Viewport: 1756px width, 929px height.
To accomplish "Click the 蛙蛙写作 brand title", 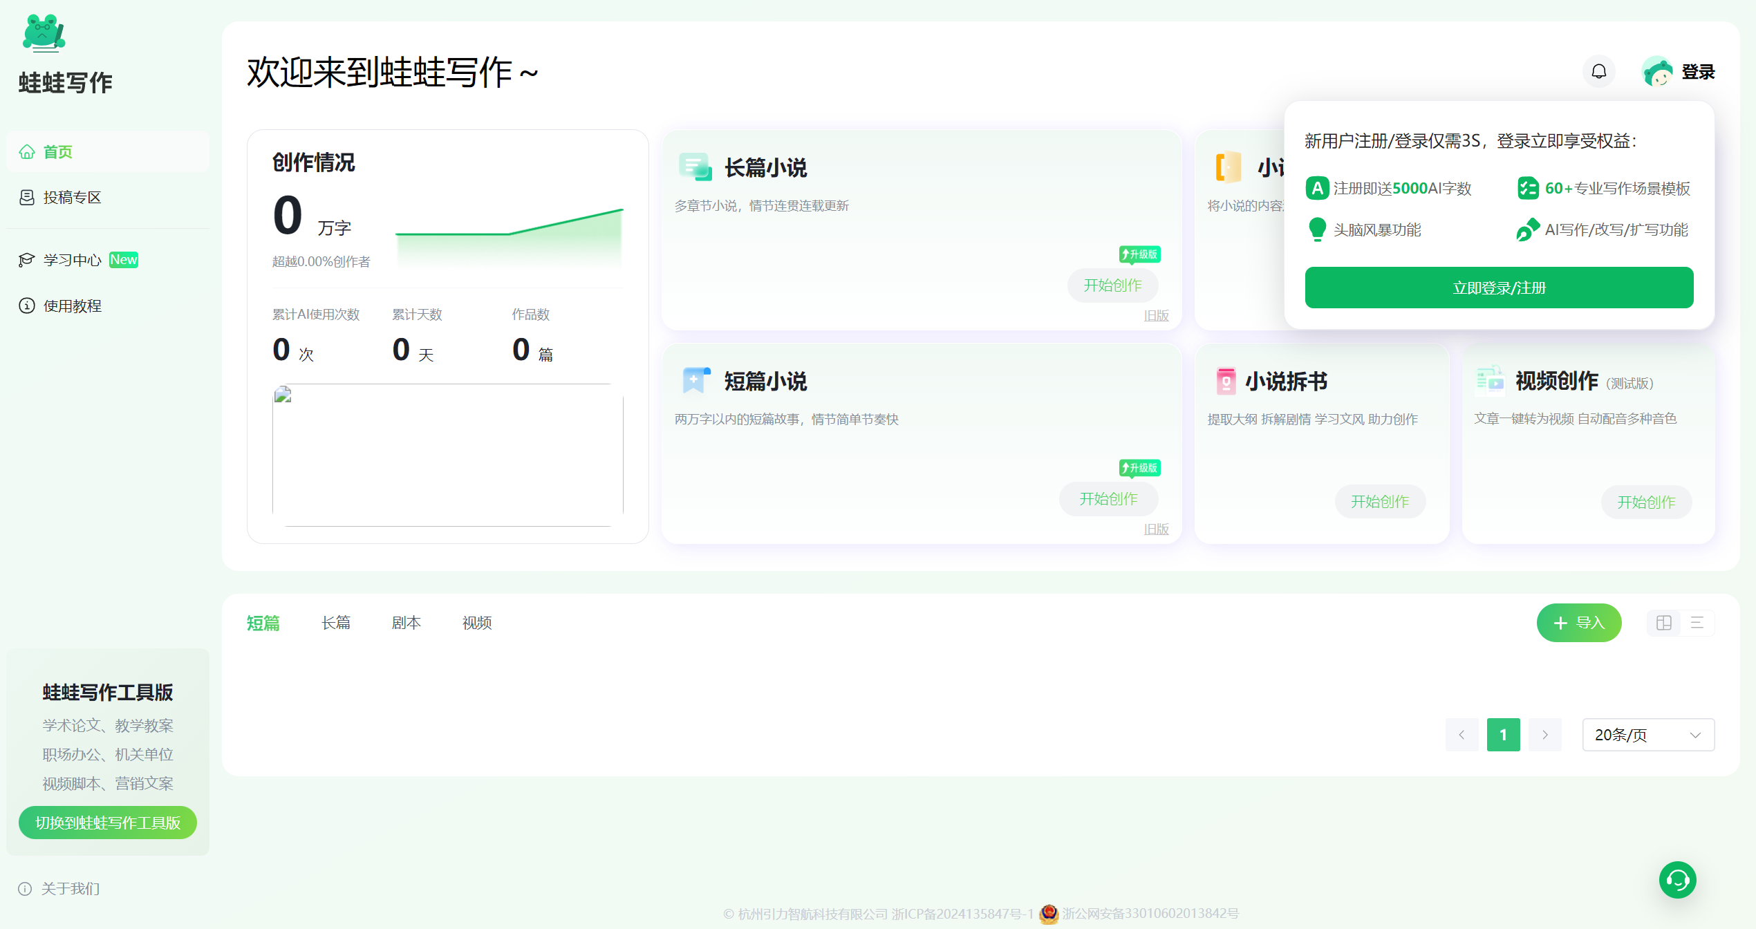I will coord(66,83).
